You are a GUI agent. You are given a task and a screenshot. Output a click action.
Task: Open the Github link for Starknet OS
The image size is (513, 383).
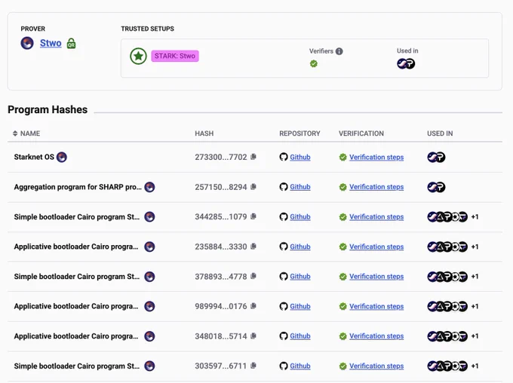click(x=300, y=157)
